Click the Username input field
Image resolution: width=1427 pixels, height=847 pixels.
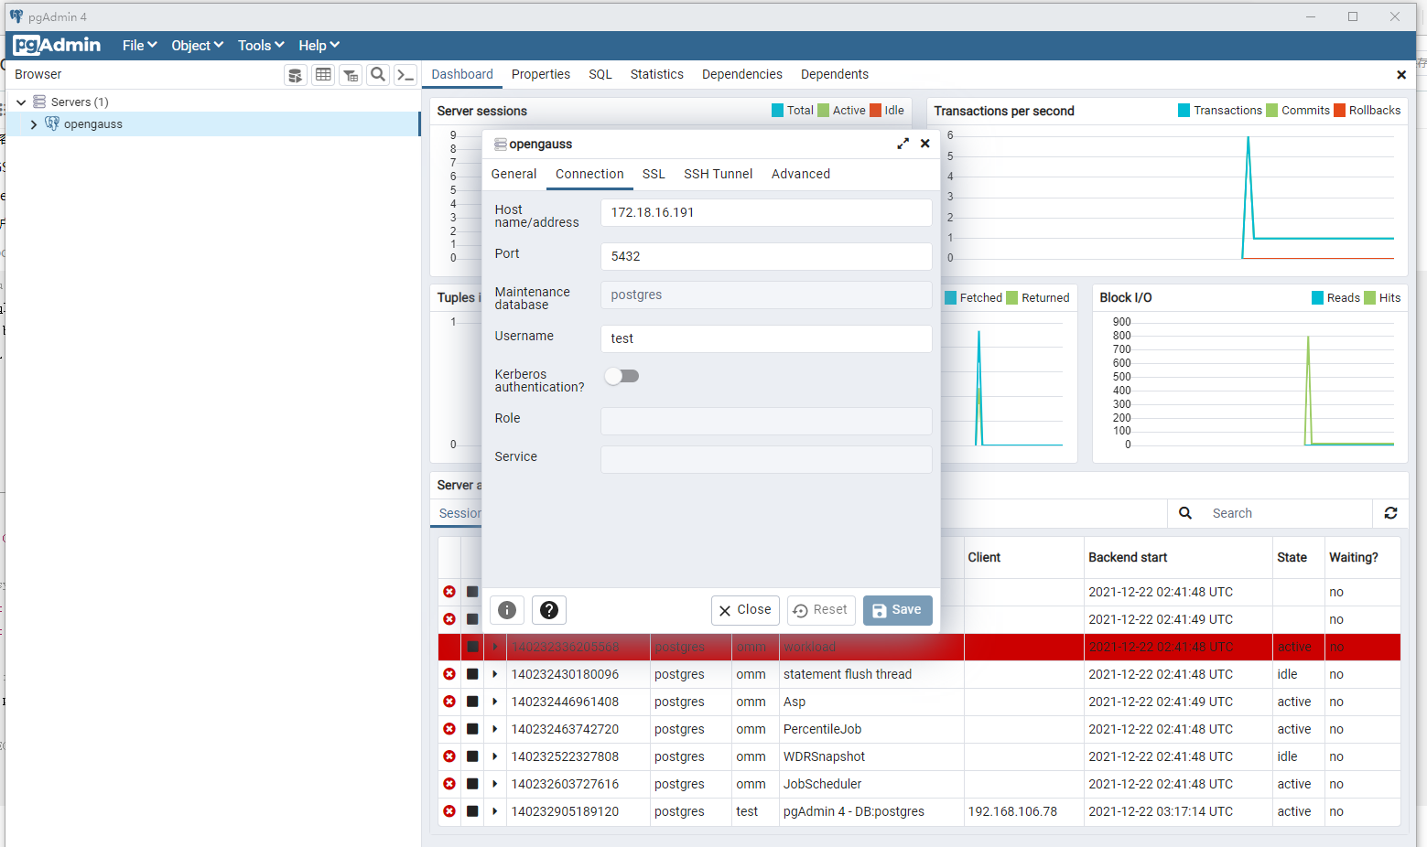coord(766,338)
